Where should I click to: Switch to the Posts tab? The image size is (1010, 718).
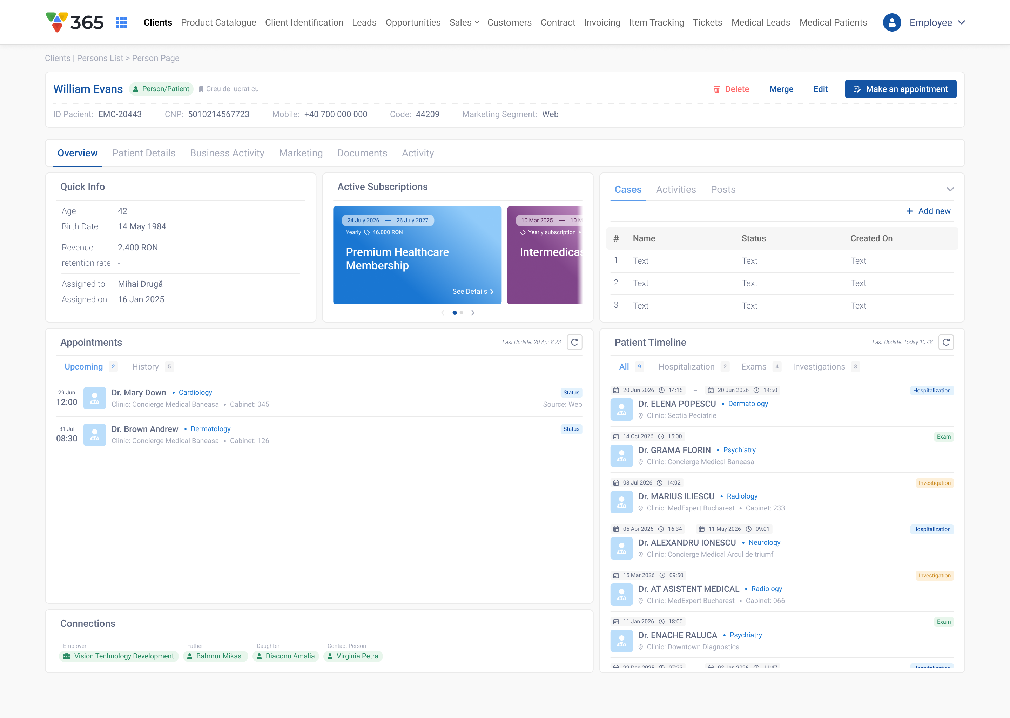[723, 190]
